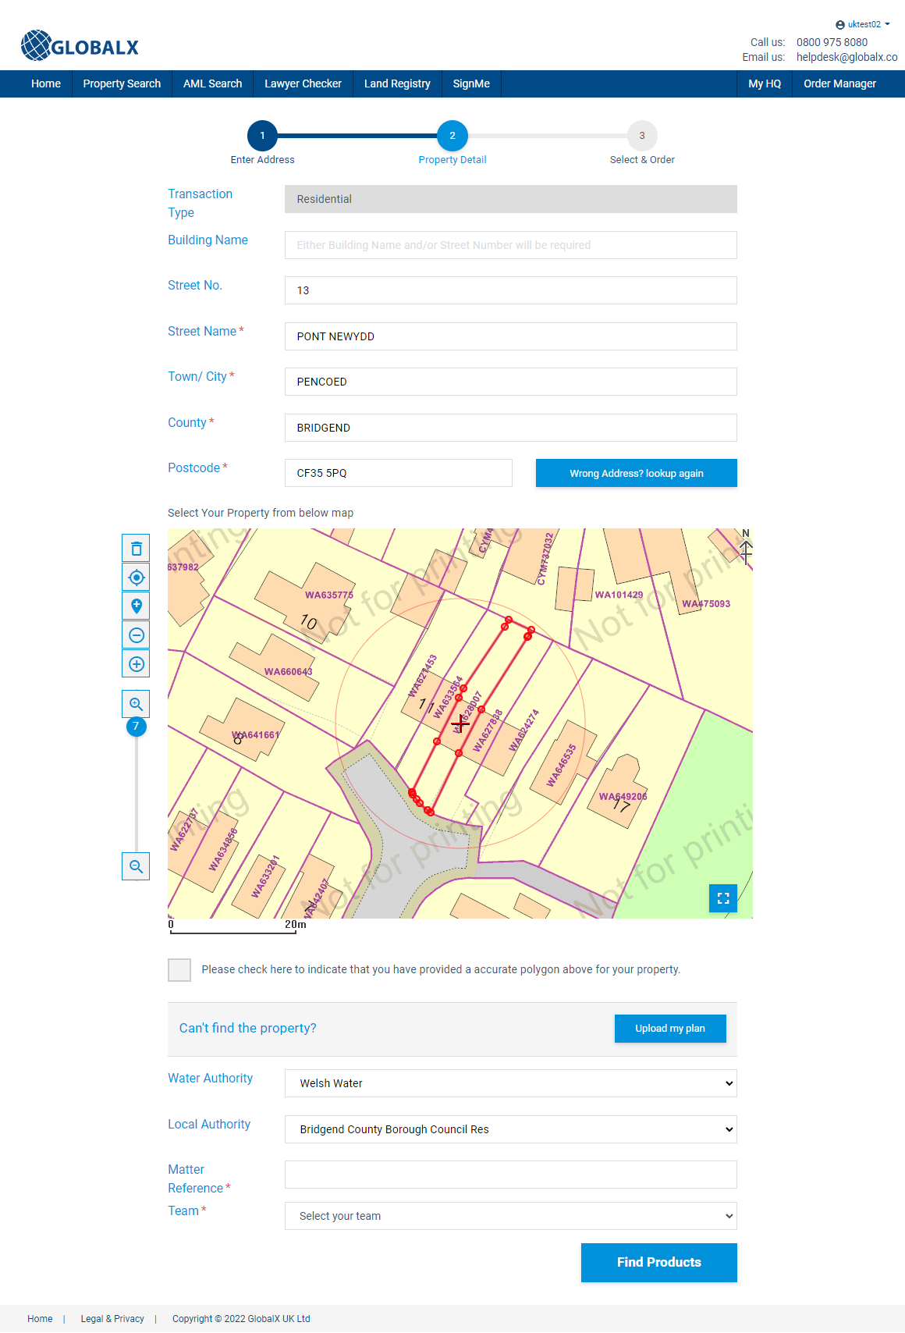Image resolution: width=905 pixels, height=1333 pixels.
Task: Click the WA101429 title label on map
Action: [619, 595]
